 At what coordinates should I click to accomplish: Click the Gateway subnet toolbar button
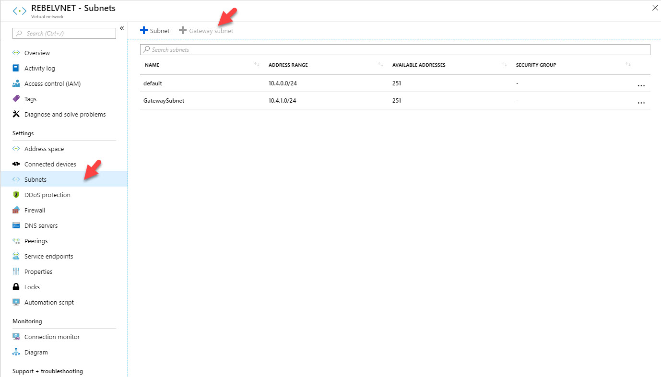click(206, 31)
